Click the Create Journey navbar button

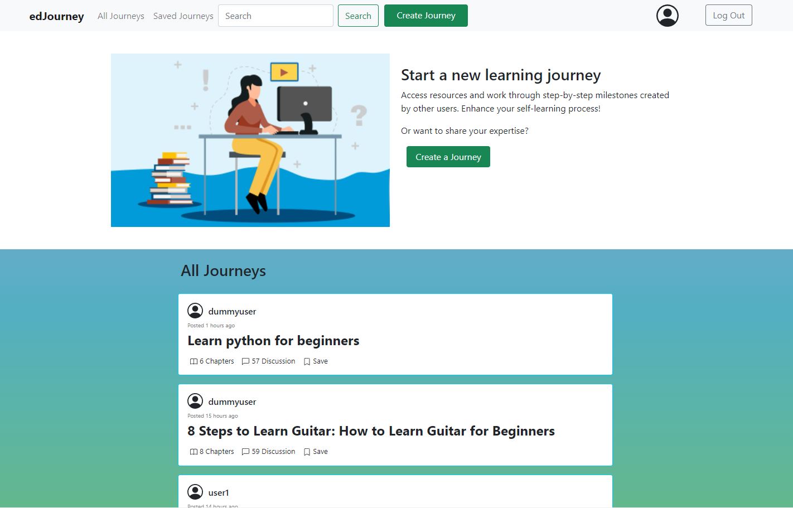[426, 16]
